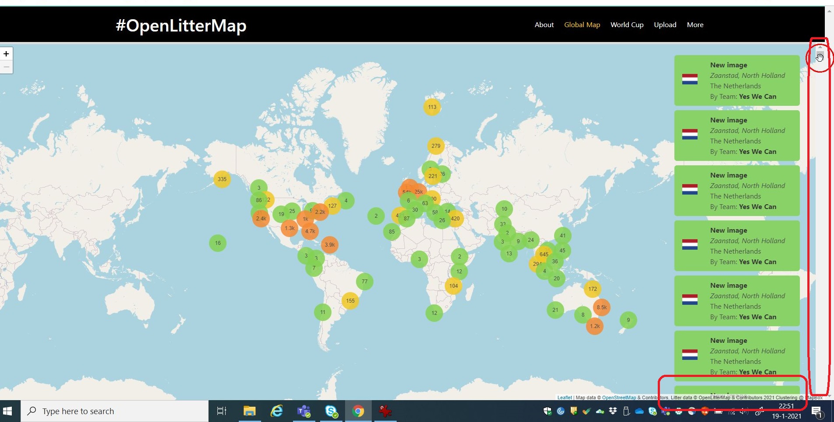Select the 2.4k cluster marker
Screen dimensions: 834x422
point(261,219)
